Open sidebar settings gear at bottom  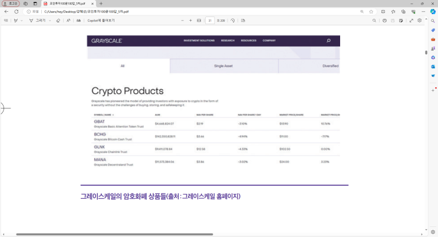click(433, 232)
